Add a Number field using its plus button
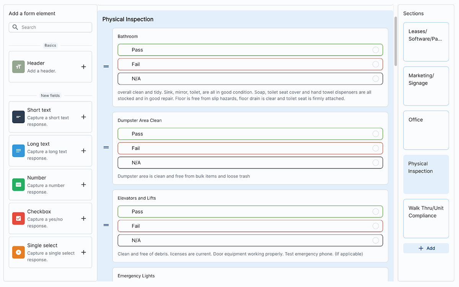 point(83,184)
